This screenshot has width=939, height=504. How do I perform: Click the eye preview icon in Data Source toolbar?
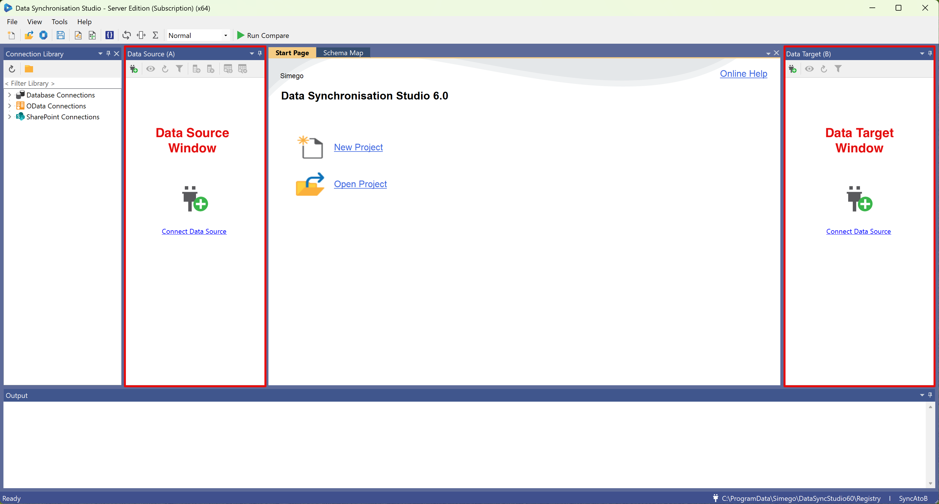(x=151, y=69)
